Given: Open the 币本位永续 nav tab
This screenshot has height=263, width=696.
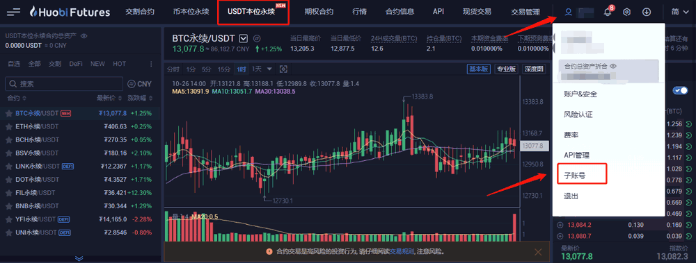Looking at the screenshot, I should click(191, 12).
